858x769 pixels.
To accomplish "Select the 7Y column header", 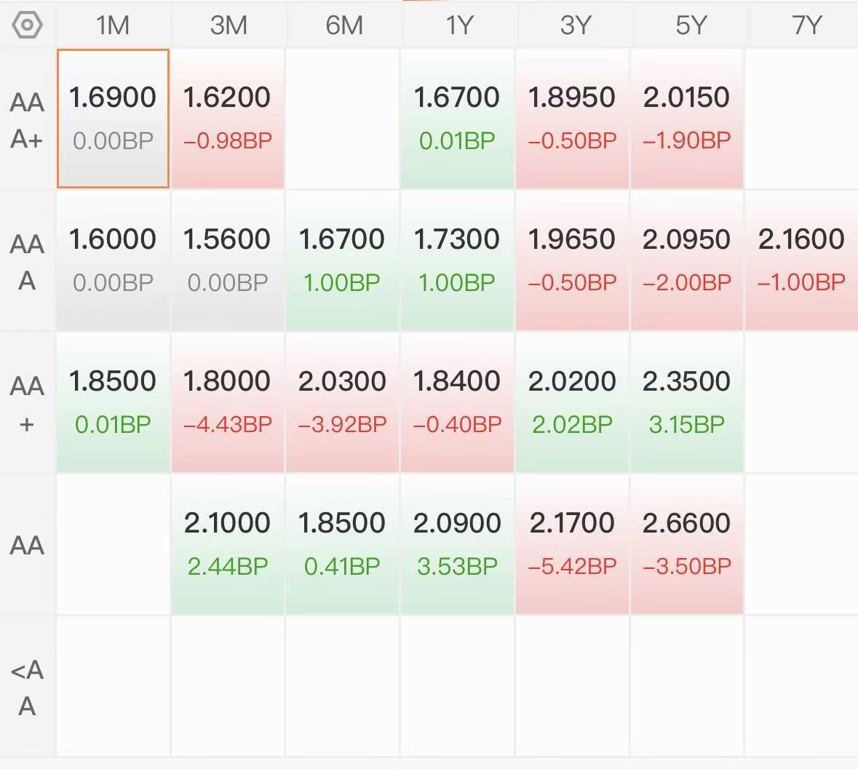I will 804,25.
